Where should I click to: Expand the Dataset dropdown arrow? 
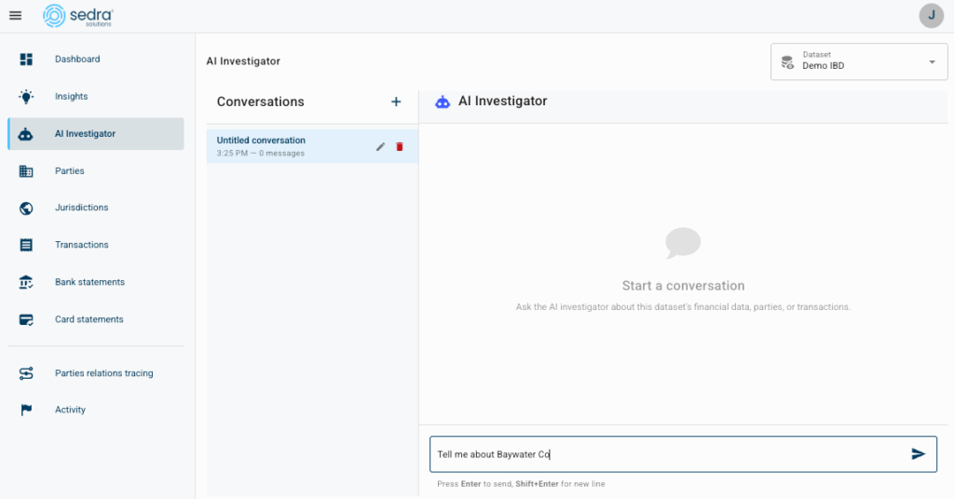(x=932, y=61)
